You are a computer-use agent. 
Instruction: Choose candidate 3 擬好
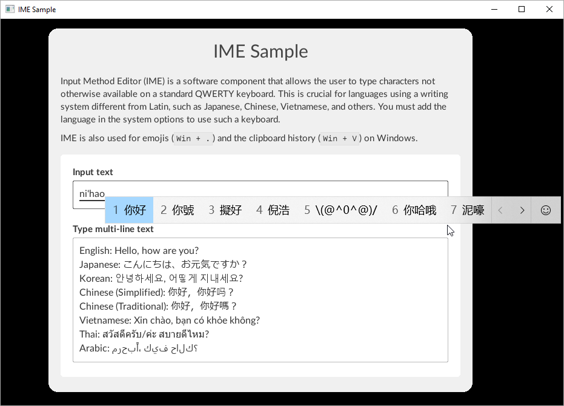pos(225,210)
